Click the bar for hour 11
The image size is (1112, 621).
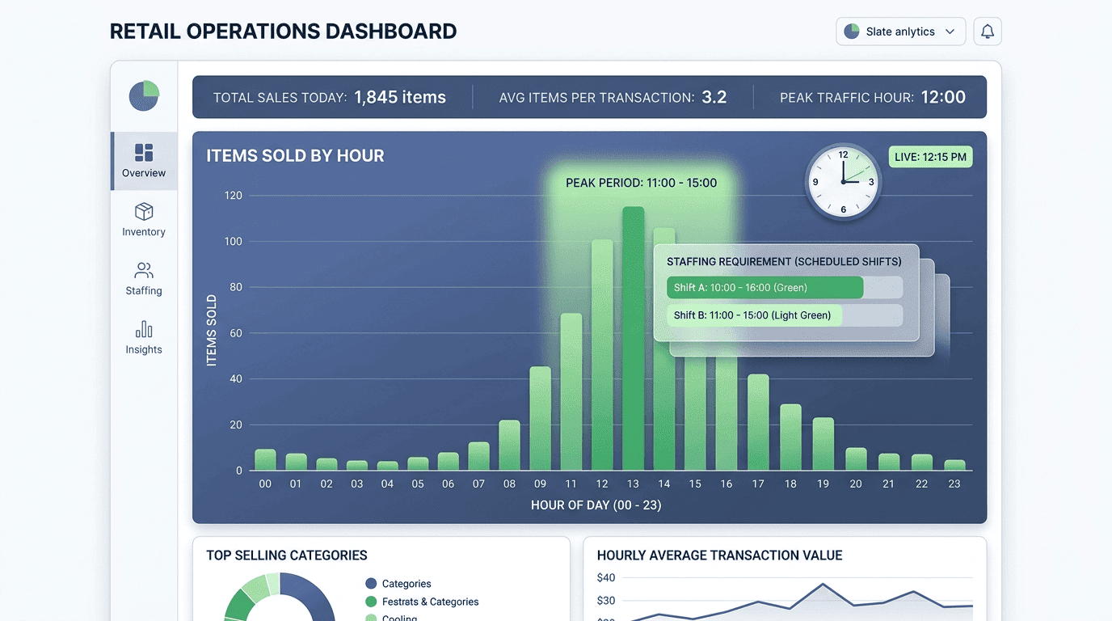[x=571, y=392]
